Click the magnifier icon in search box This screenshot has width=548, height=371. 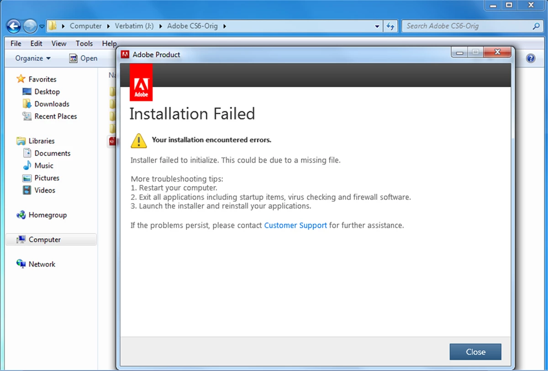click(x=537, y=26)
